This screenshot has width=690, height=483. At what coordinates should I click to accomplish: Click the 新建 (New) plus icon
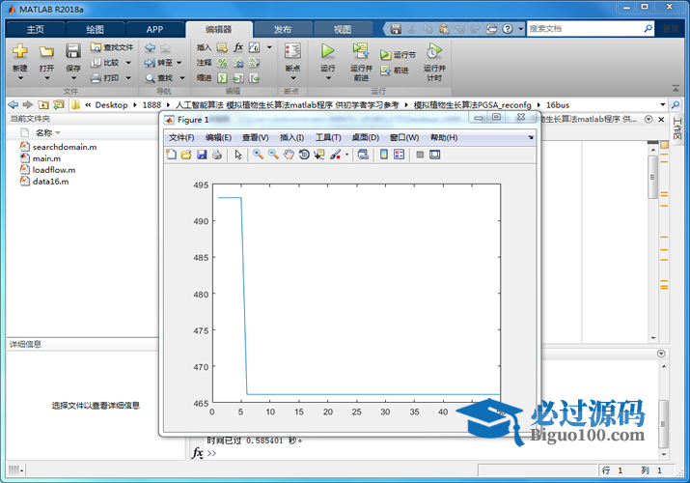pos(20,51)
